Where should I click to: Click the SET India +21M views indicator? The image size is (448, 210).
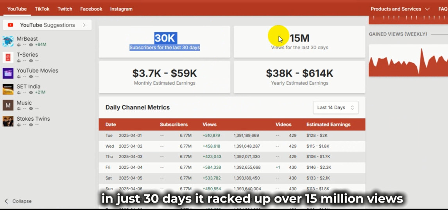(x=40, y=93)
